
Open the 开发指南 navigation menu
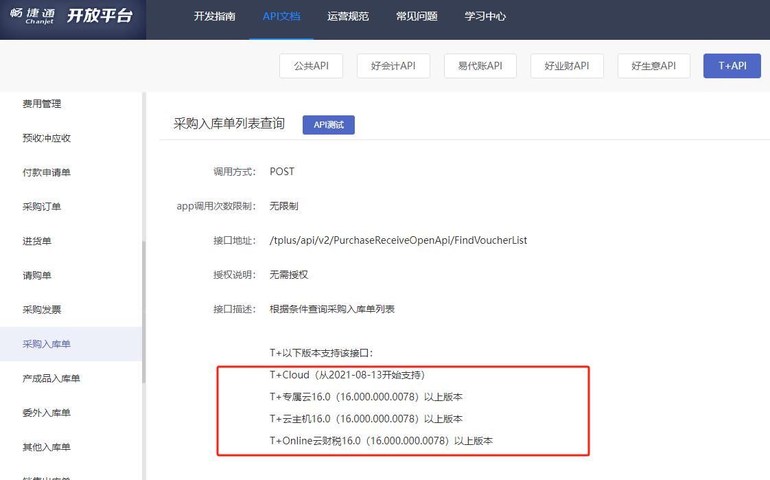tap(214, 16)
